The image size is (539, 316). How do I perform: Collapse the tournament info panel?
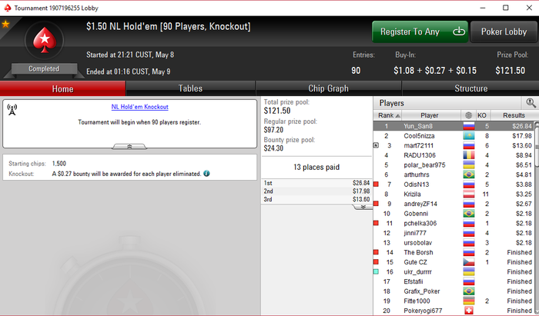(x=129, y=147)
